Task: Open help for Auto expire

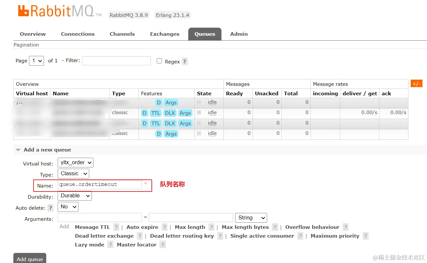Action: [x=164, y=227]
